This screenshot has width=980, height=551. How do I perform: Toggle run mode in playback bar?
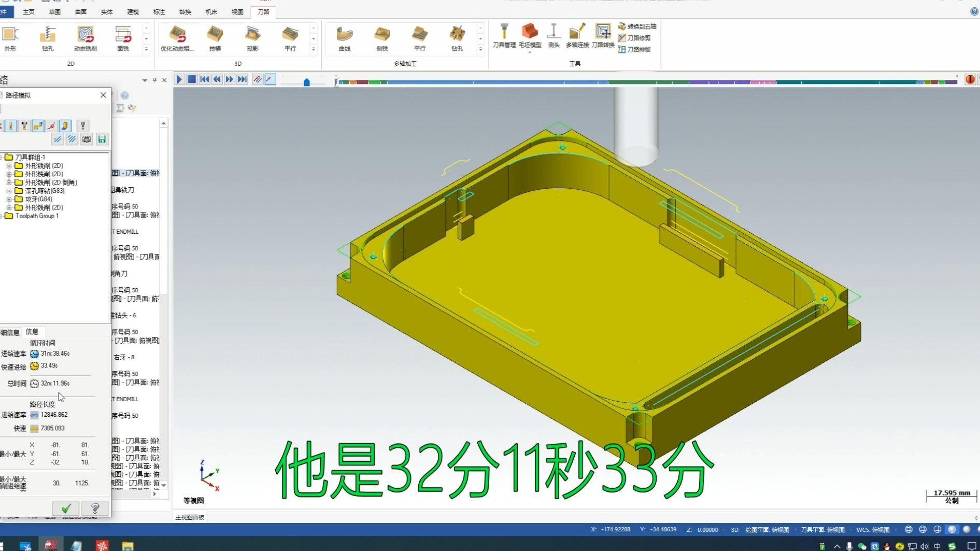click(x=271, y=79)
